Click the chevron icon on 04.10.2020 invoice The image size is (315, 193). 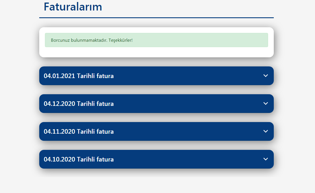pos(266,159)
